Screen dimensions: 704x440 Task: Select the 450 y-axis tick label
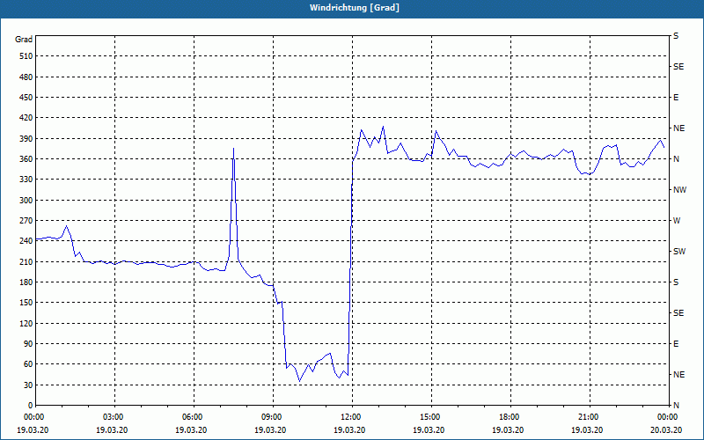click(x=26, y=98)
